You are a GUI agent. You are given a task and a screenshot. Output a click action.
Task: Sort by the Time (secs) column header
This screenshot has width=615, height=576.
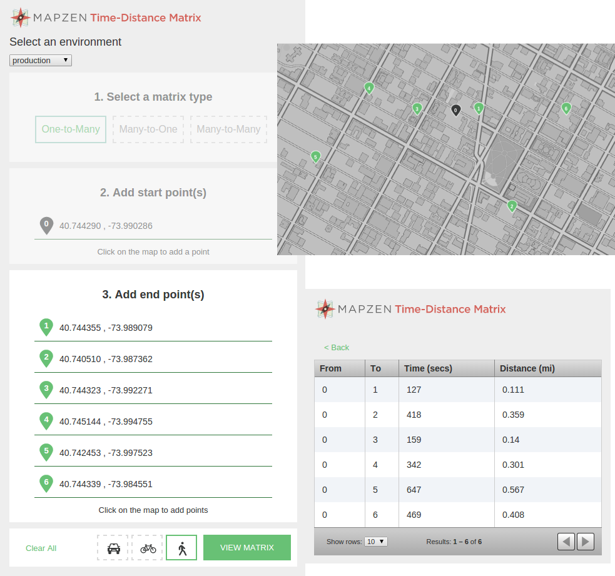pos(447,368)
